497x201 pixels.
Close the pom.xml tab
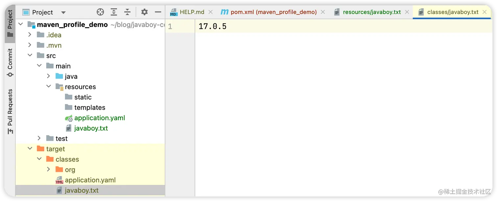click(323, 12)
